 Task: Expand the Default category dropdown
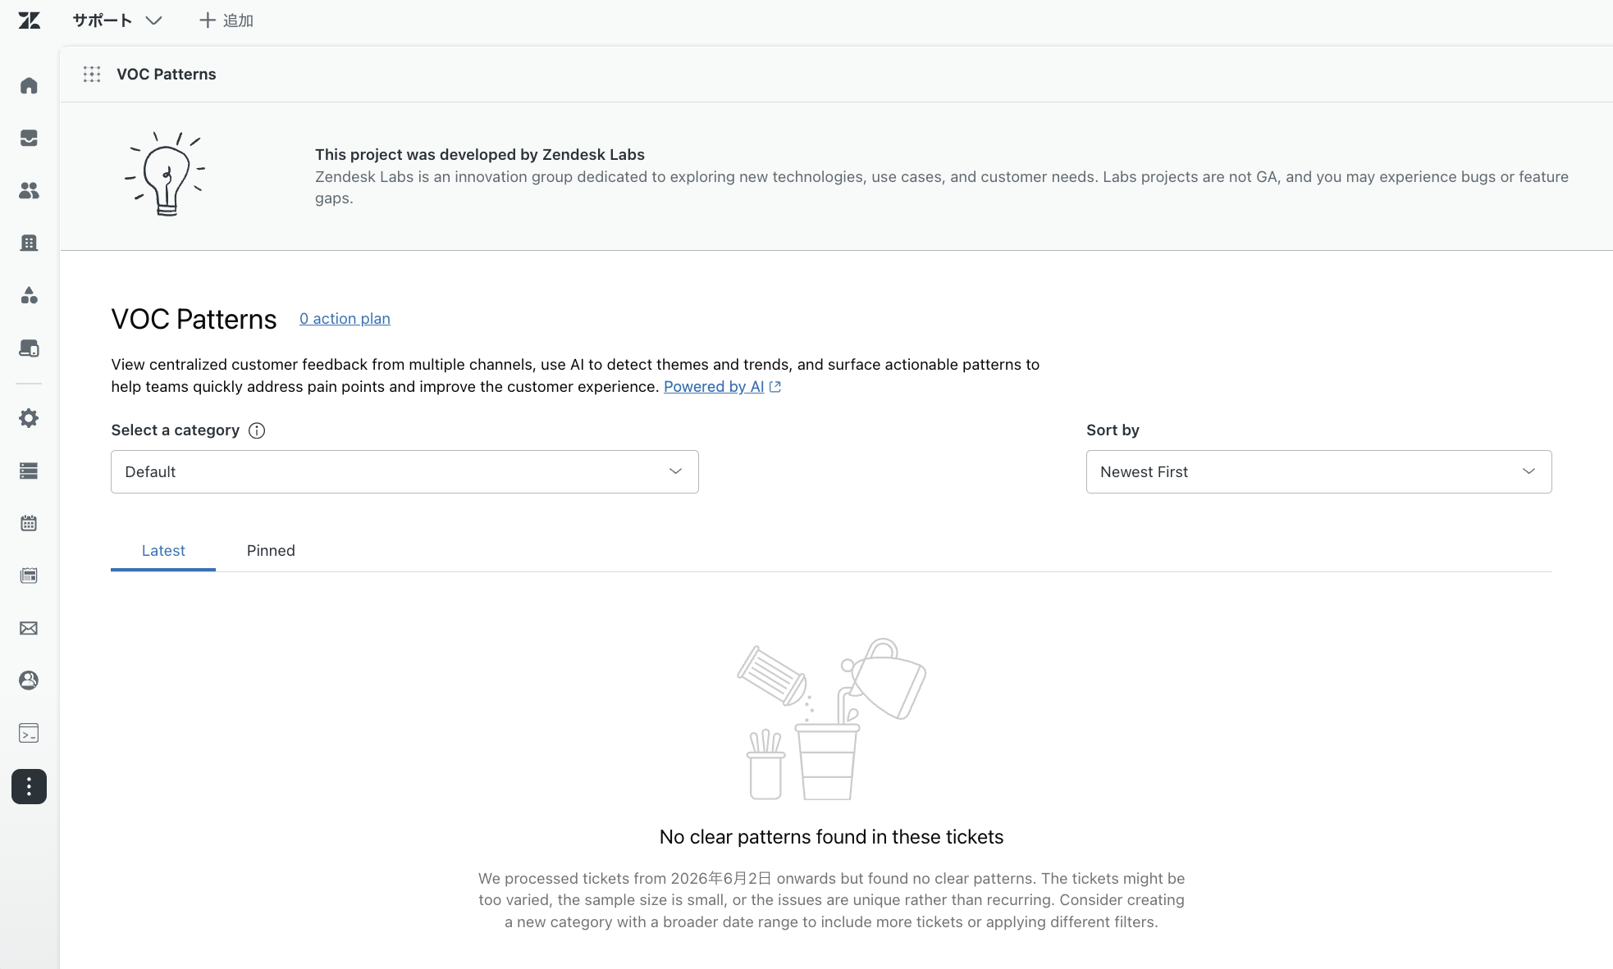(404, 471)
